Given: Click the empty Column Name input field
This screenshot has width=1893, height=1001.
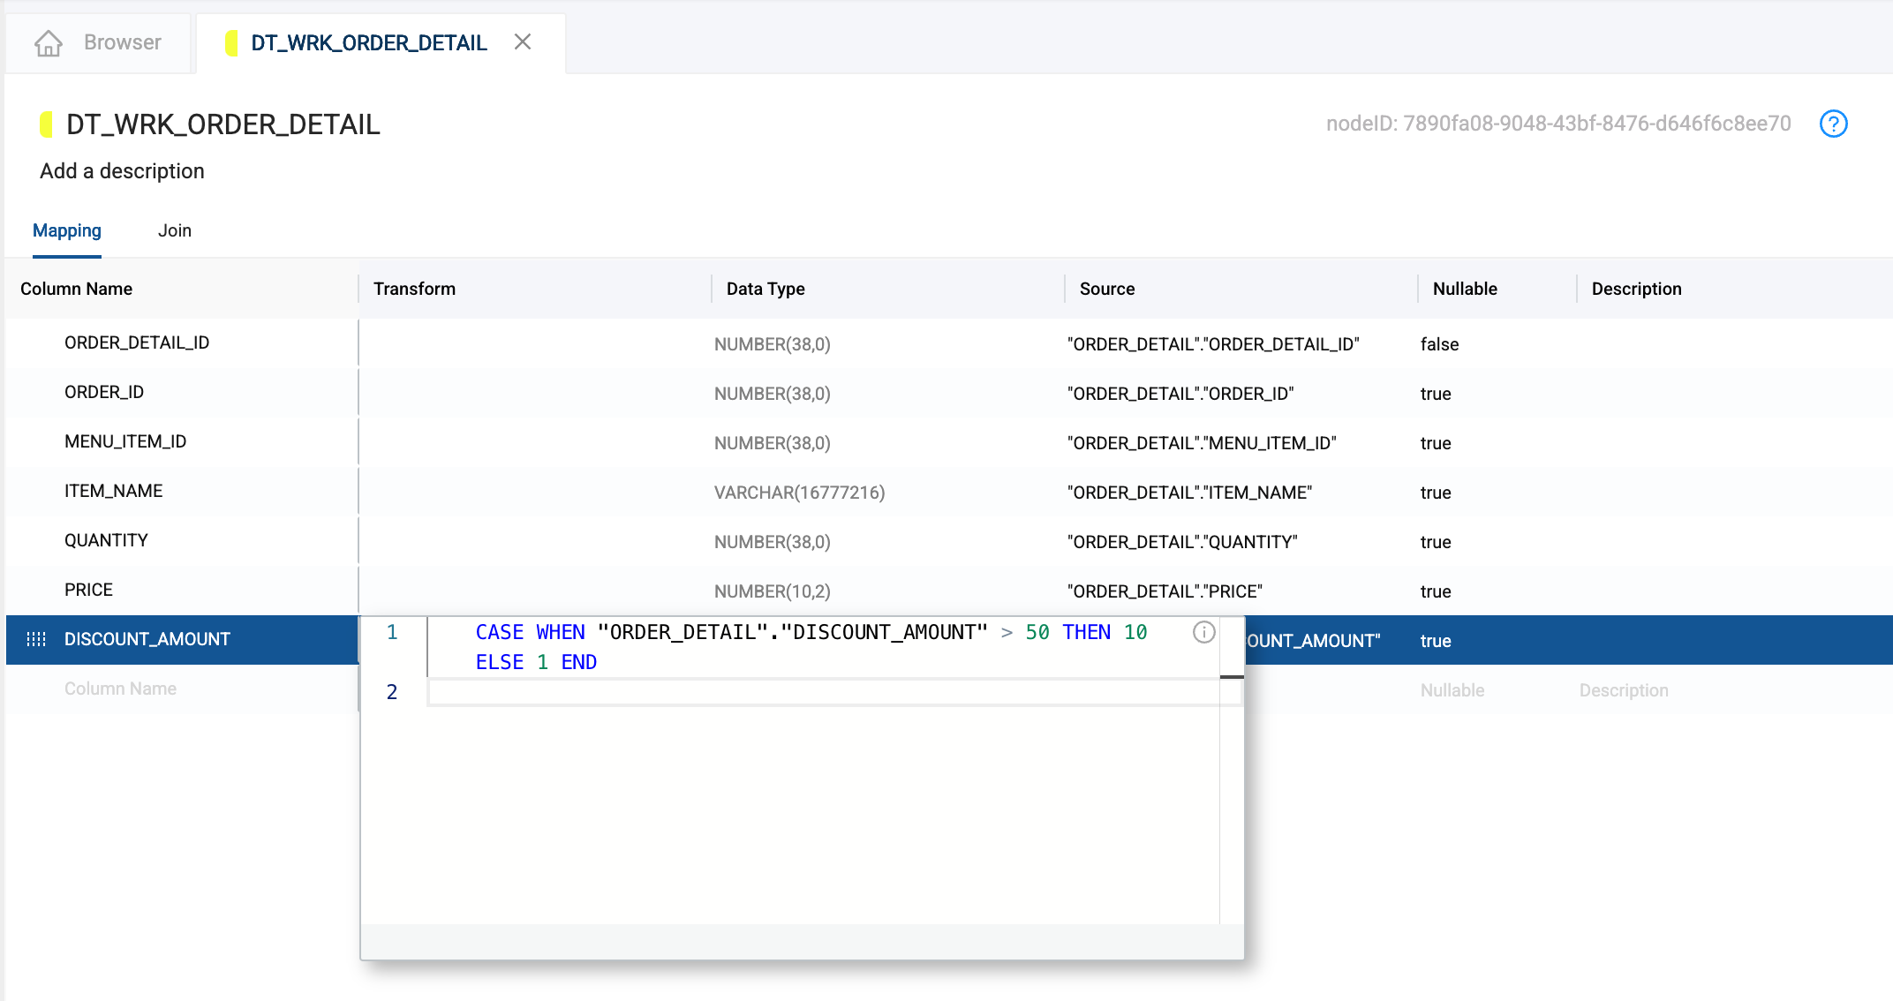Looking at the screenshot, I should tap(121, 689).
